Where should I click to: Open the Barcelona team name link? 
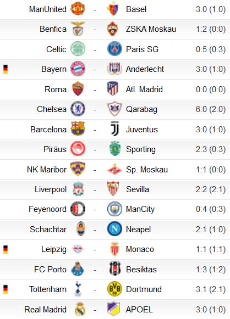click(48, 130)
